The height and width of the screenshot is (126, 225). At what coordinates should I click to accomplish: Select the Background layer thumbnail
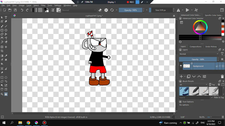click(x=186, y=66)
